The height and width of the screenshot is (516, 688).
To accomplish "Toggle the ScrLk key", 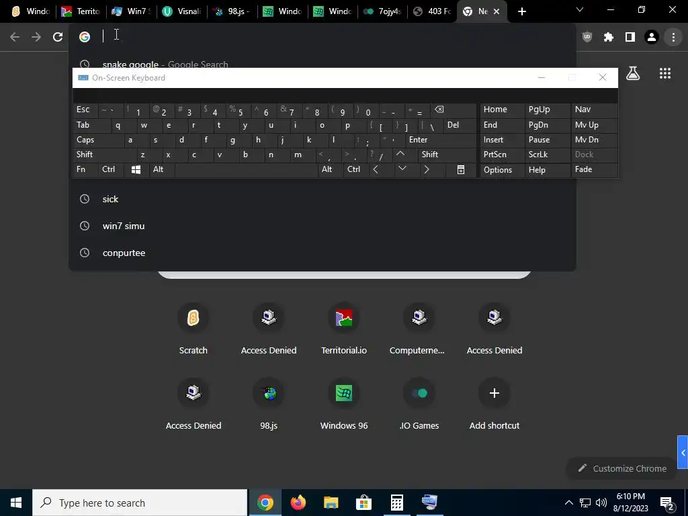I will pos(548,155).
